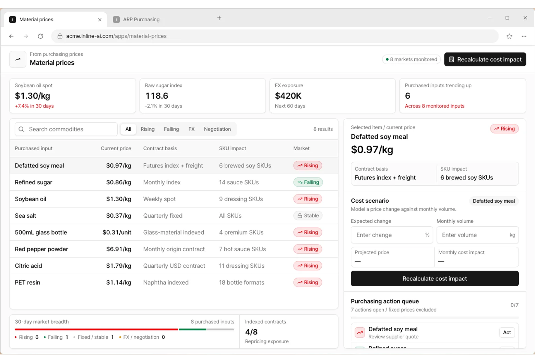This screenshot has height=363, width=535.
Task: Click the site lock icon in address bar
Action: click(x=60, y=36)
